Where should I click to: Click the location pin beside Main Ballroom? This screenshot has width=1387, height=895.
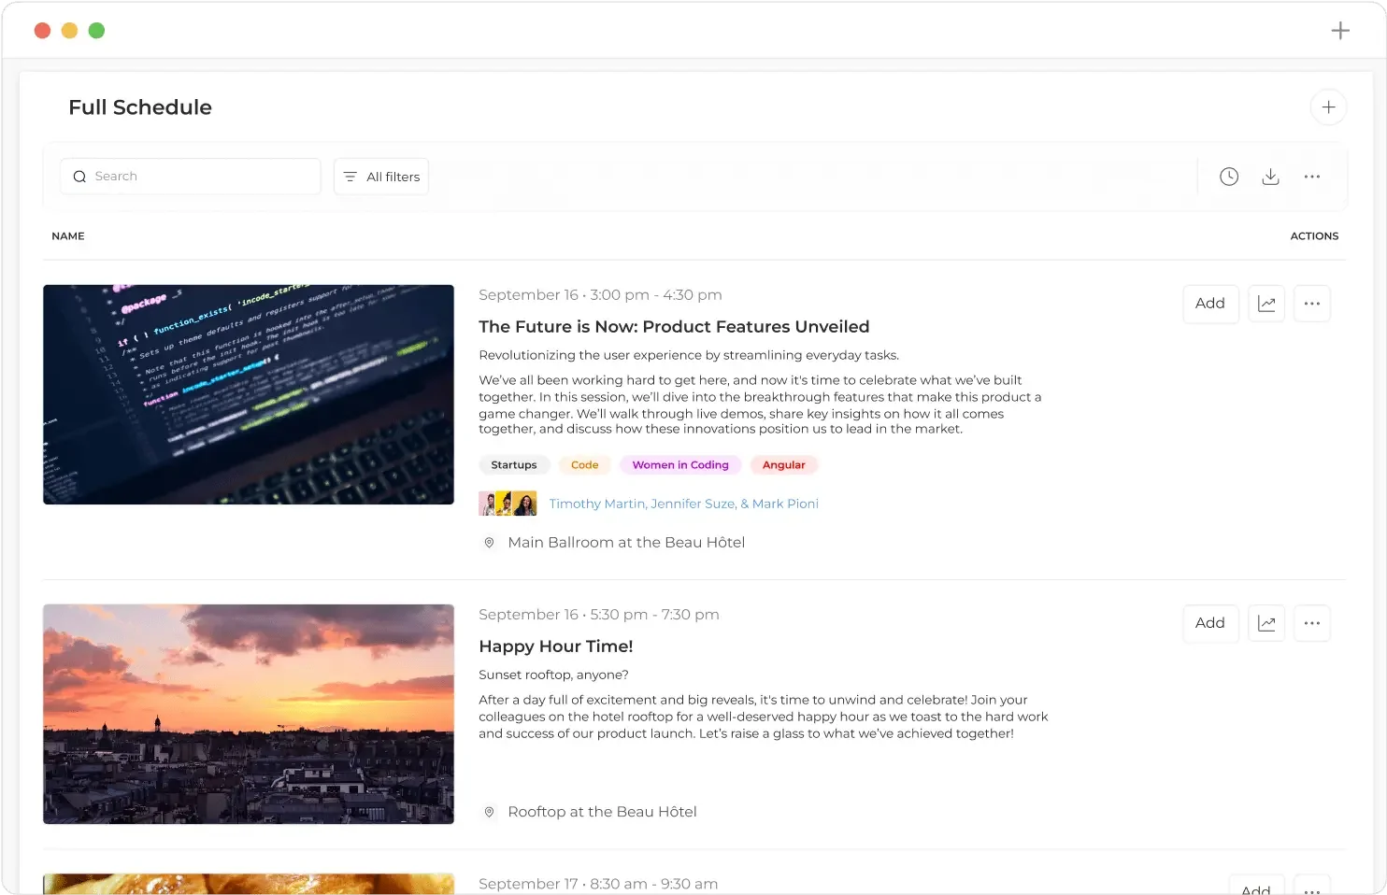point(489,543)
